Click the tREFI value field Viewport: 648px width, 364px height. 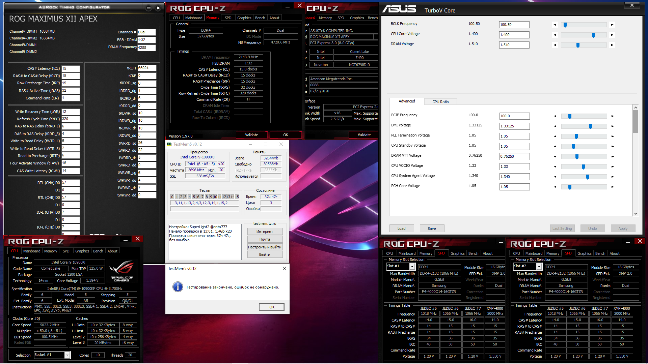[x=147, y=68]
